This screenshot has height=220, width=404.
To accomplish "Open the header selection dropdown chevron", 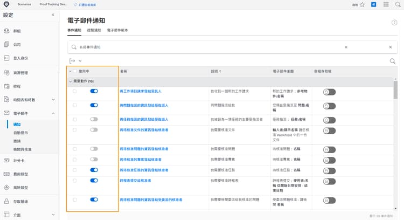I will coord(70,71).
